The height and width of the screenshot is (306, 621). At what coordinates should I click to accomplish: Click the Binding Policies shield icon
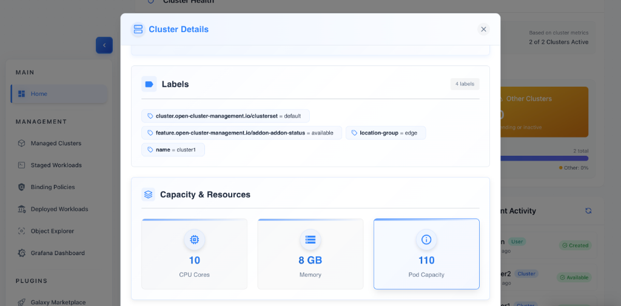point(21,187)
